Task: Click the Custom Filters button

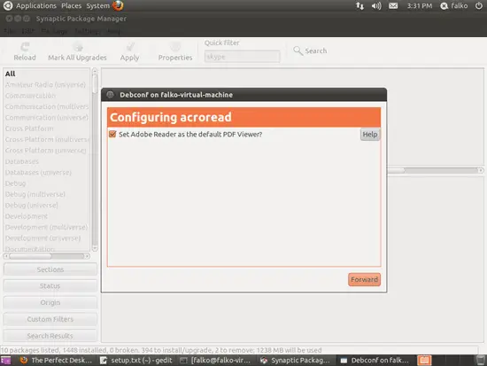Action: [x=50, y=319]
